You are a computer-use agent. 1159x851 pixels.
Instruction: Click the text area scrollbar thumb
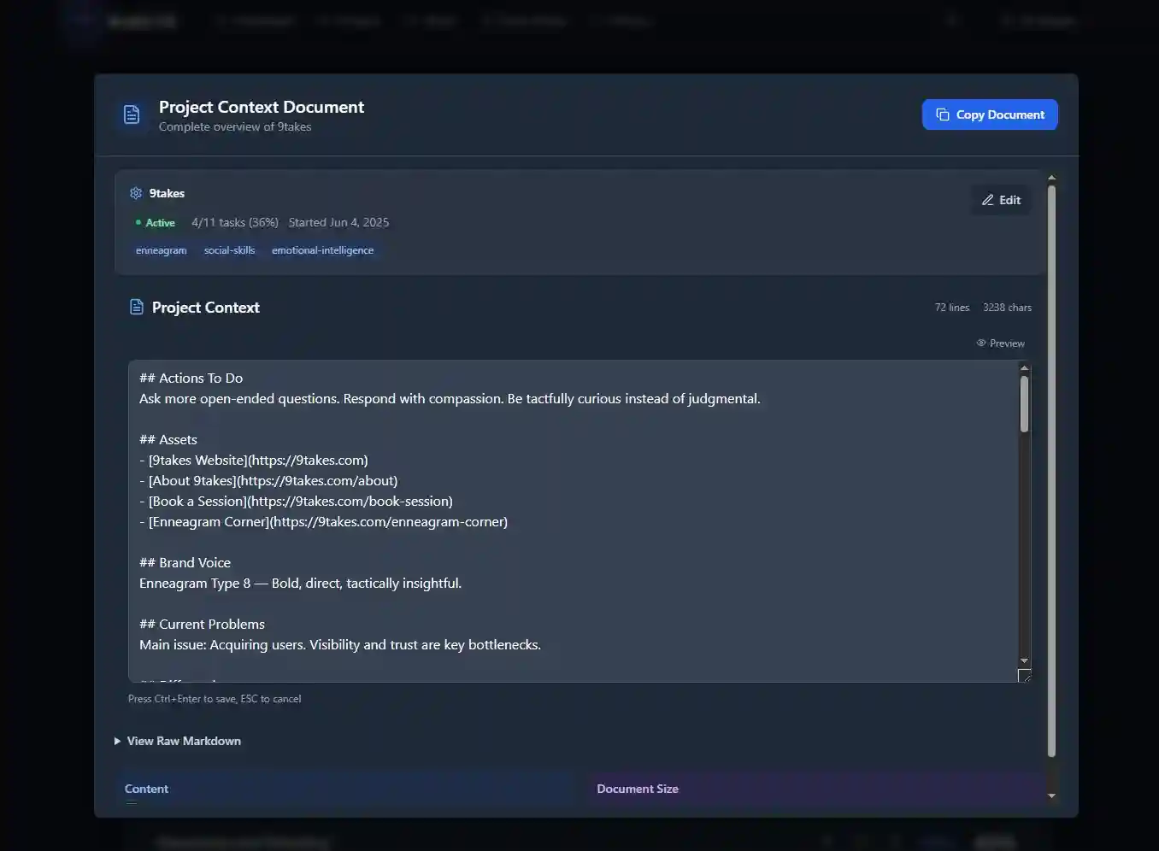click(1024, 404)
